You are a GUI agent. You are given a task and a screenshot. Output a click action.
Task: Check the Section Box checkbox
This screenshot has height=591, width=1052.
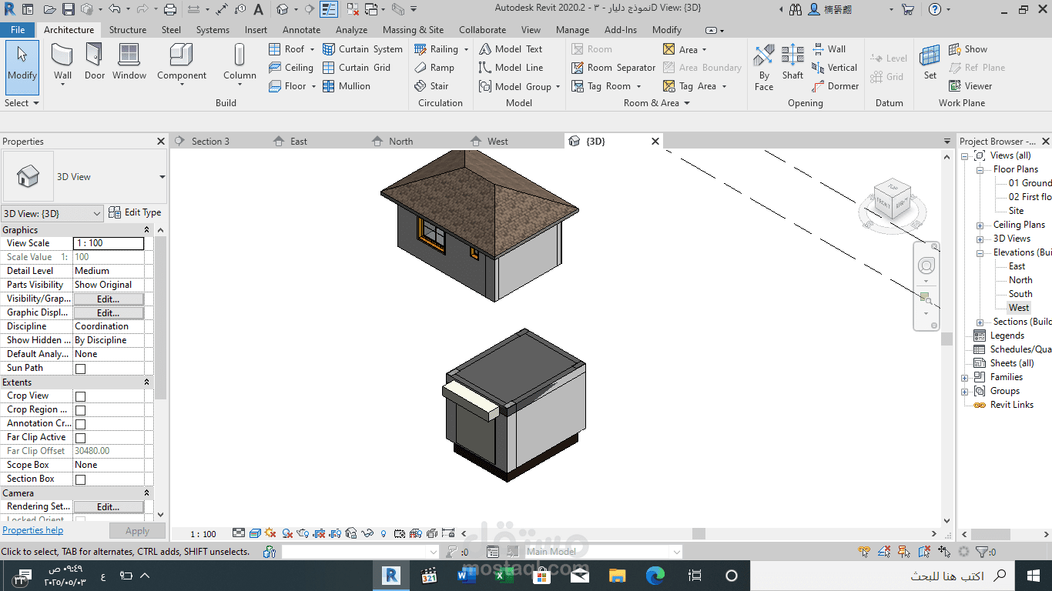[80, 479]
